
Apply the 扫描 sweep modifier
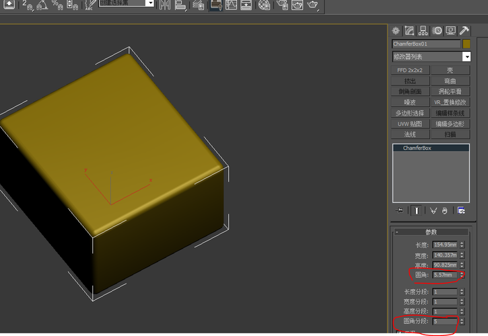450,134
